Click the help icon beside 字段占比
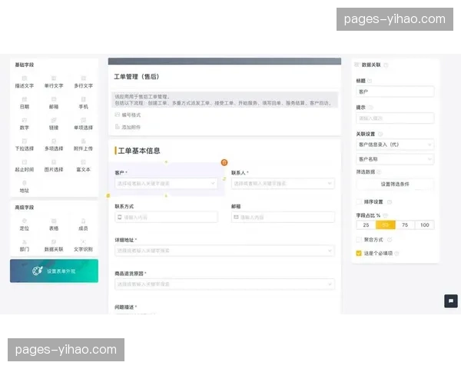 [x=386, y=215]
